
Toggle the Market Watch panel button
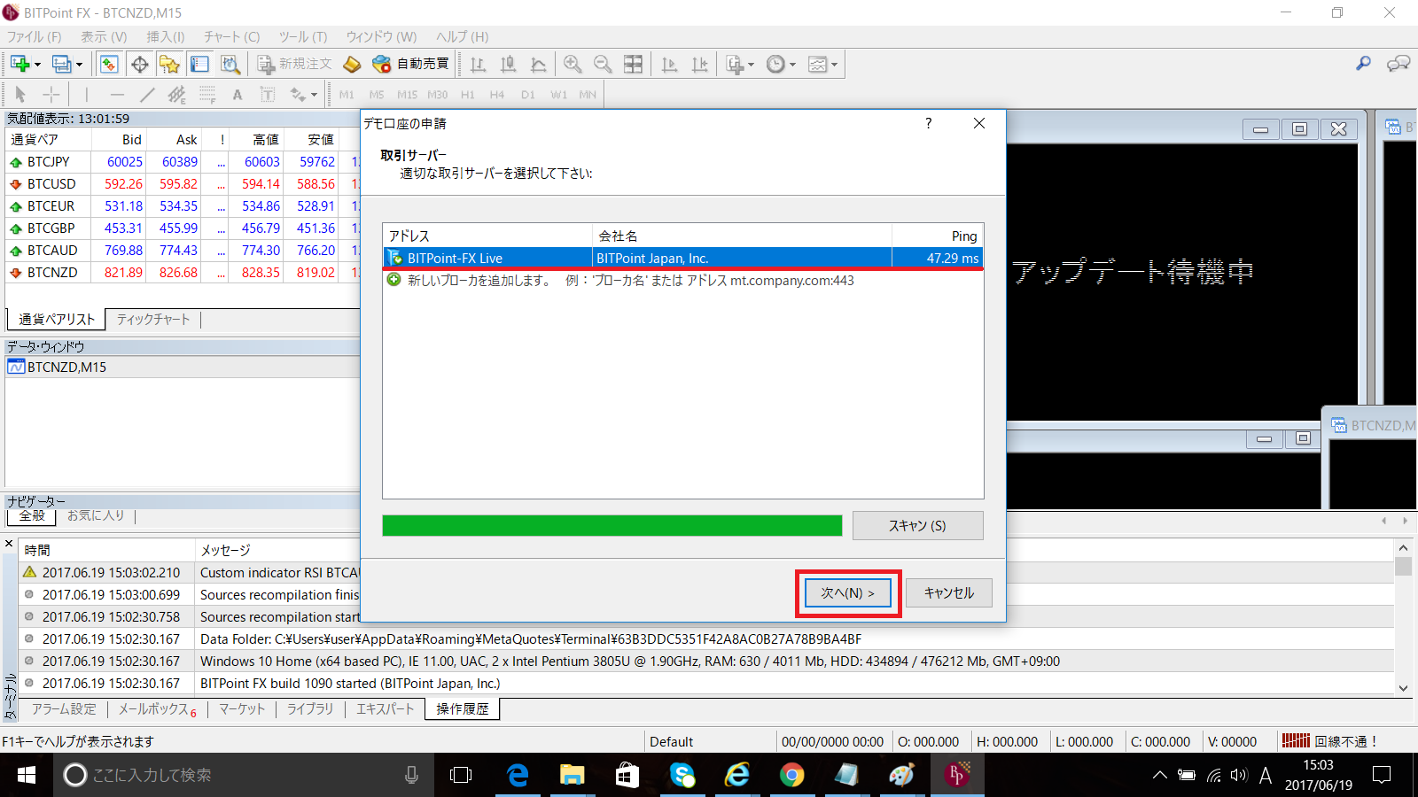point(109,64)
